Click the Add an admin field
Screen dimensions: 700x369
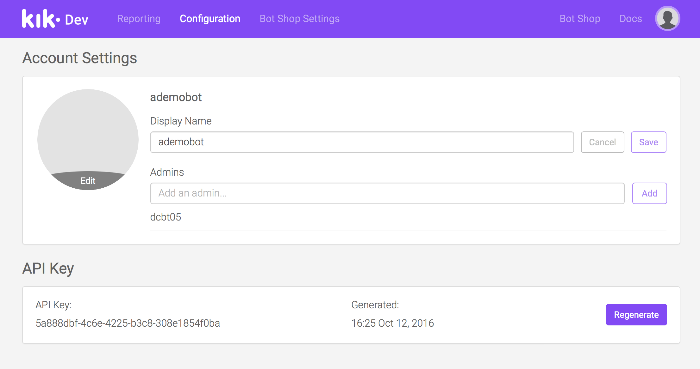click(387, 193)
